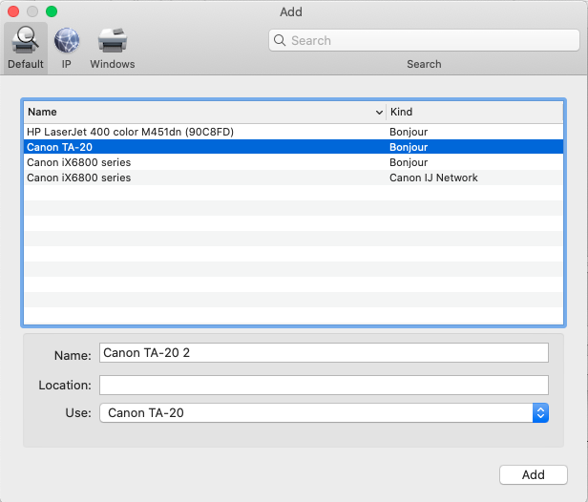Close the Add window with red button
This screenshot has height=502, width=588.
point(13,11)
